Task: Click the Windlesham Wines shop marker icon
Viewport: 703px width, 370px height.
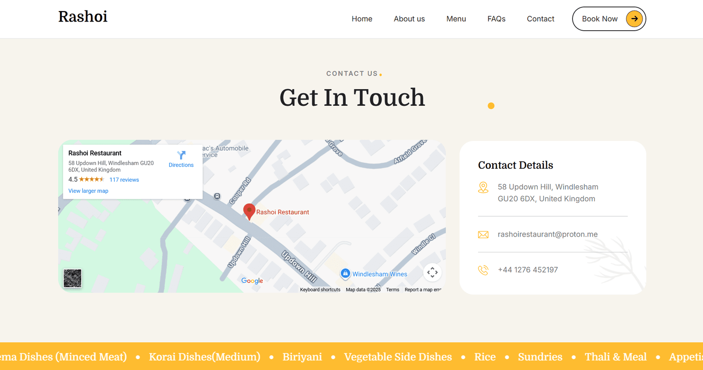Action: (345, 273)
